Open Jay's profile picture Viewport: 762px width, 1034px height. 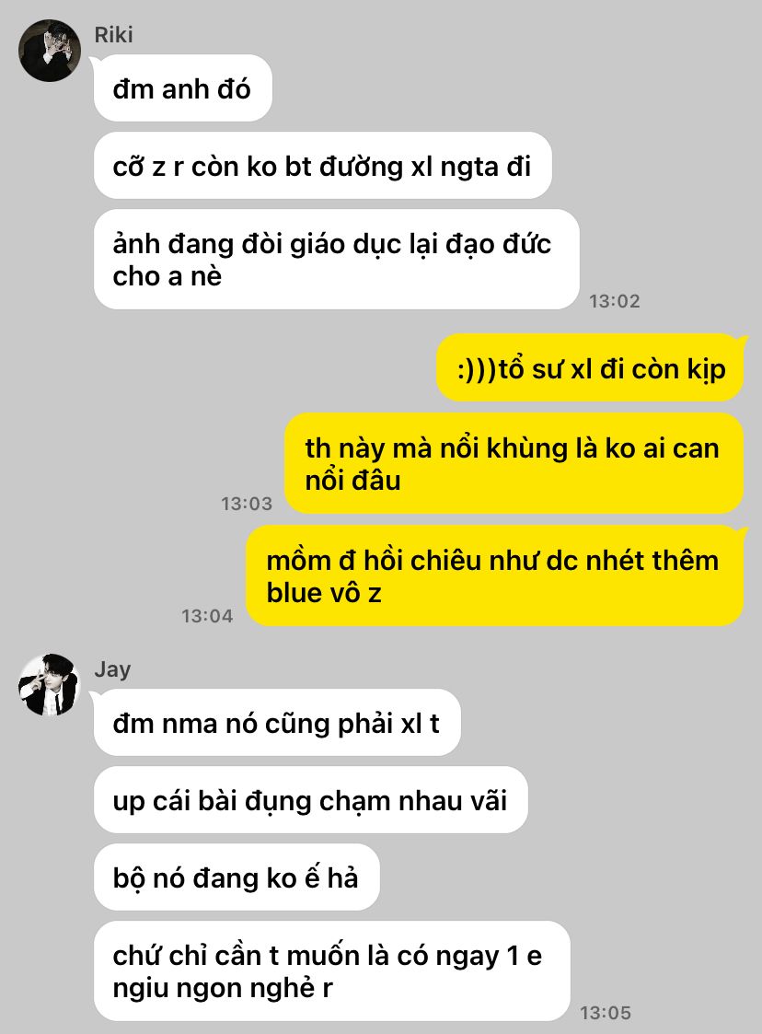[50, 685]
